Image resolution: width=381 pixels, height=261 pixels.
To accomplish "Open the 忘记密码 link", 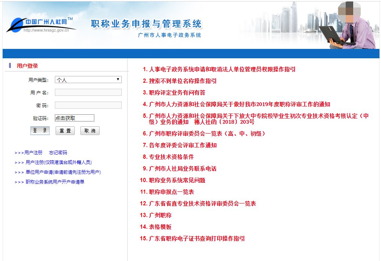I will point(58,153).
